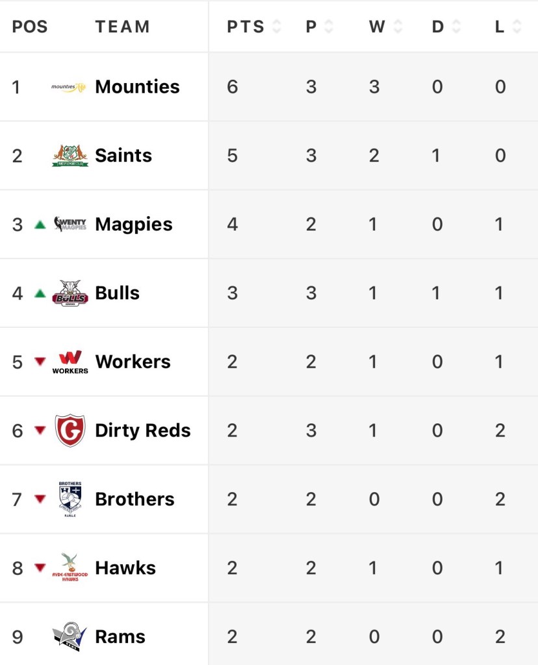
Task: Click the TEAM column header
Action: point(122,27)
